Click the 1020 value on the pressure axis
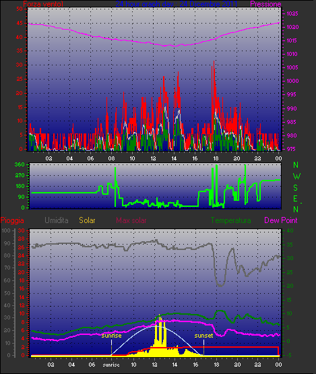This screenshot has width=316, height=374. pyautogui.click(x=292, y=27)
